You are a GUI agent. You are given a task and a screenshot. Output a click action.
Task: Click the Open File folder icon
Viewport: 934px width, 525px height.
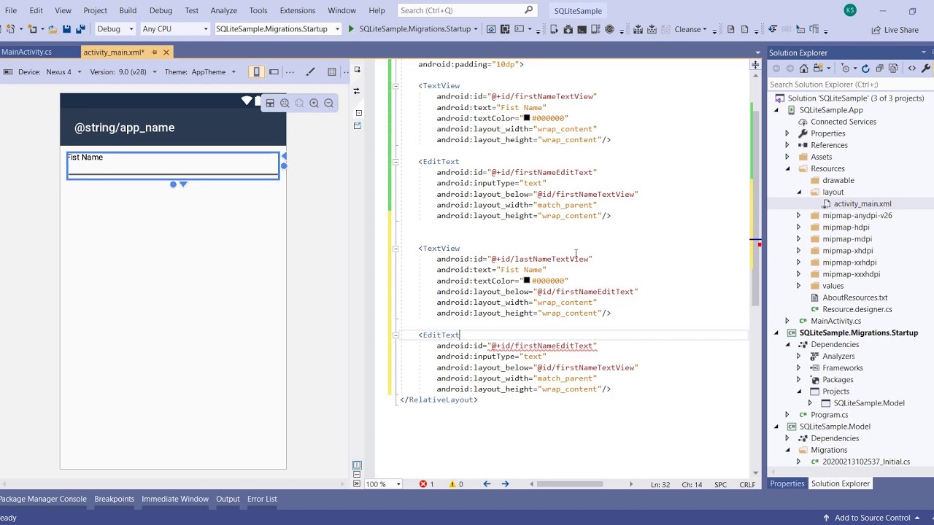[53, 29]
